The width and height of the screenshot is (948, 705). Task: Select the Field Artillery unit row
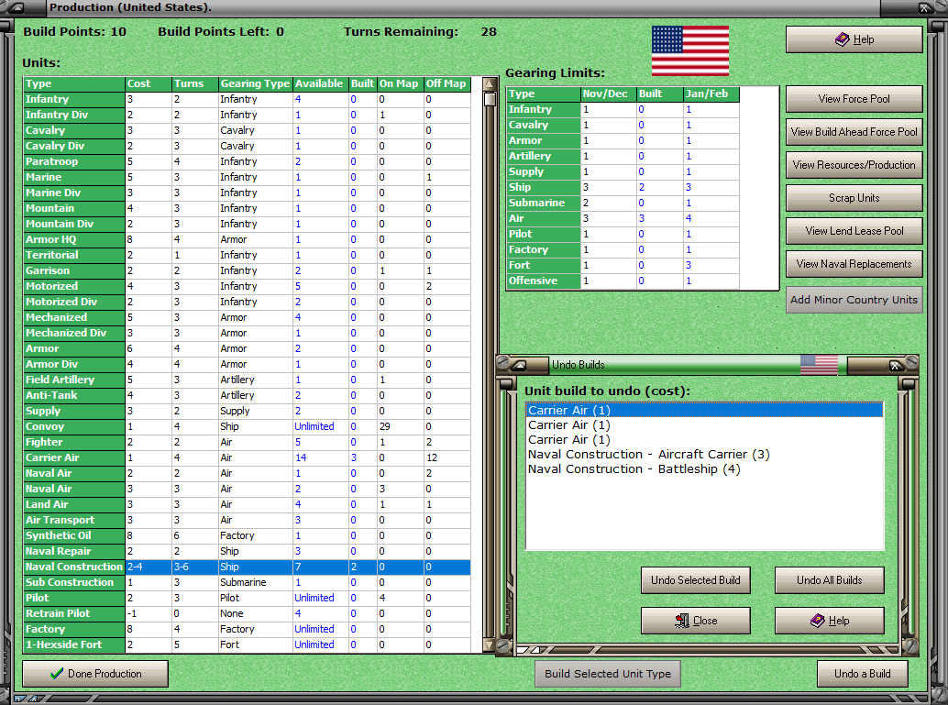247,380
